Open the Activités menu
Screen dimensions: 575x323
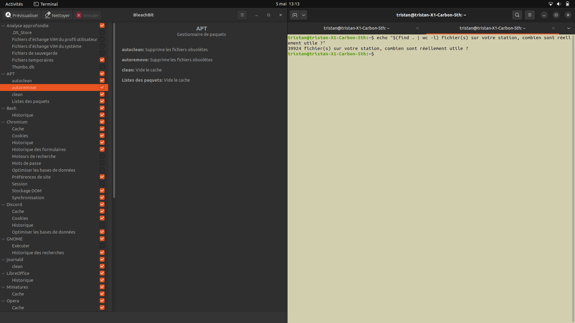point(14,4)
